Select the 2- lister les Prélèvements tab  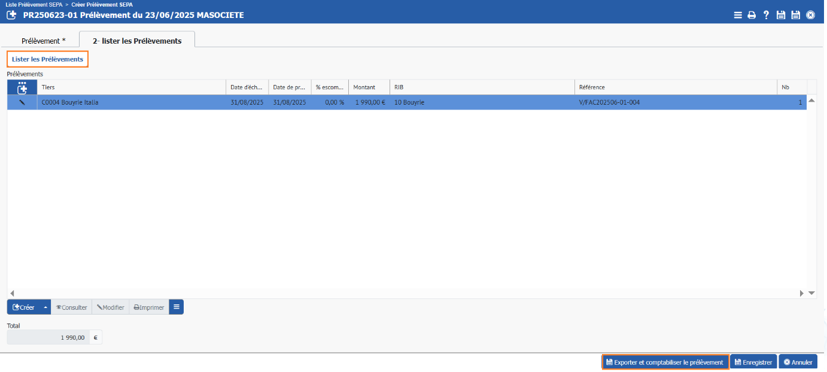coord(137,41)
